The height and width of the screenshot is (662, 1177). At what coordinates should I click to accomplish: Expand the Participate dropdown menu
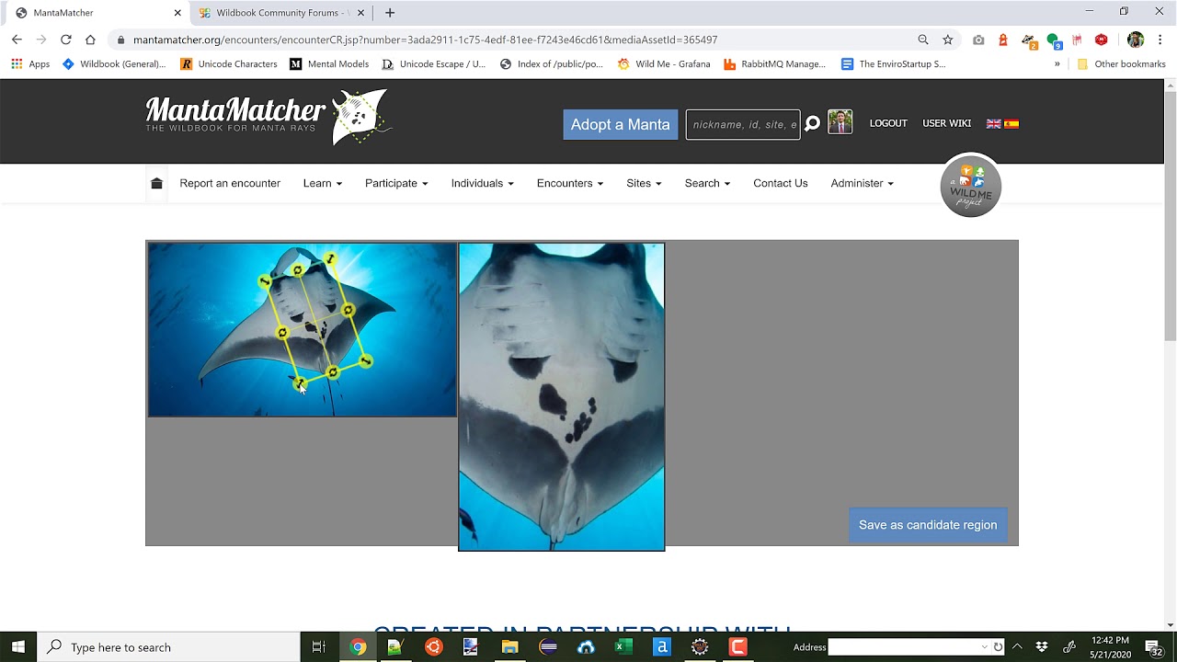396,183
